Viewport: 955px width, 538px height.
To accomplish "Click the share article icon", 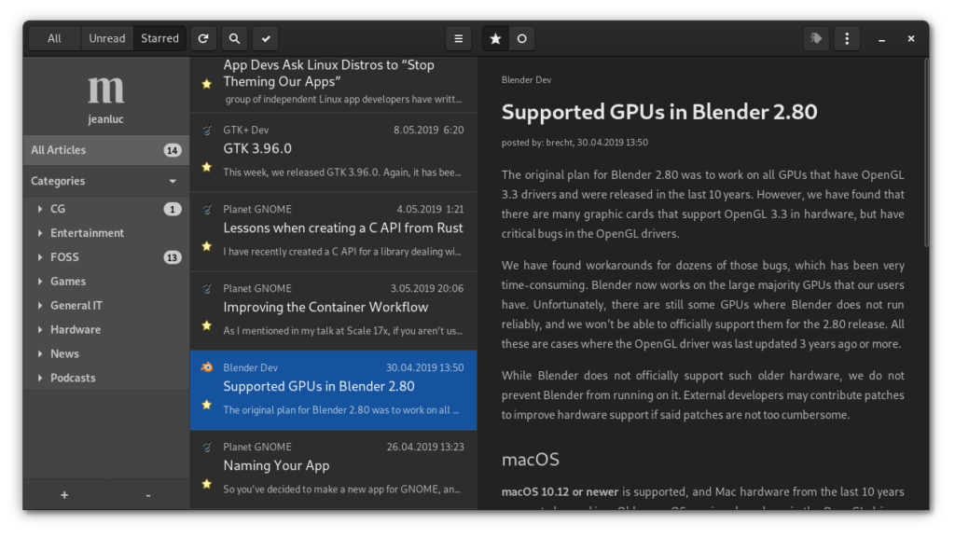I will tap(815, 37).
